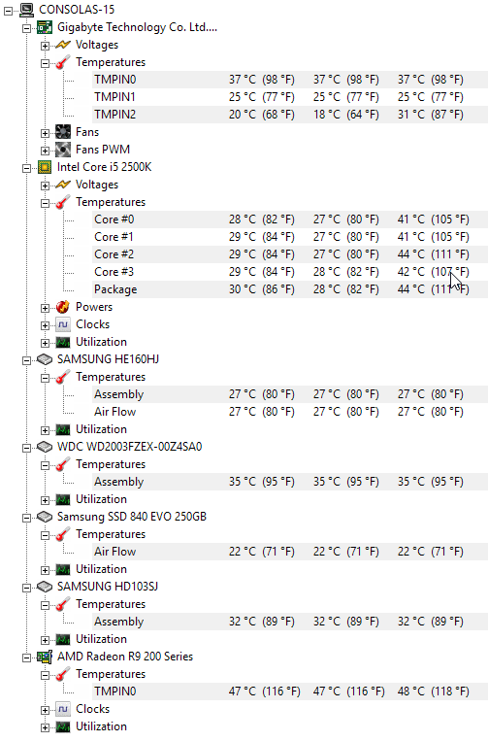Screen dimensions: 488x742
Task: Expand Utilization under SAMSUNG HD103SJ
Action: [45, 640]
